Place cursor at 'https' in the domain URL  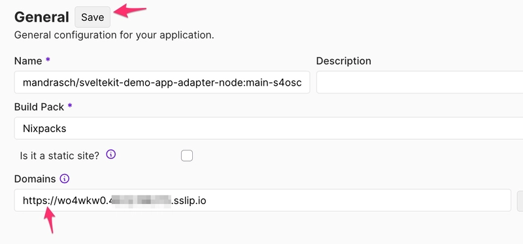(33, 201)
